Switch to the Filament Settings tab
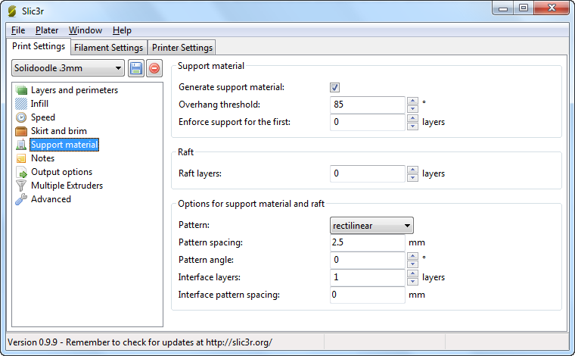575x356 pixels. pos(108,48)
